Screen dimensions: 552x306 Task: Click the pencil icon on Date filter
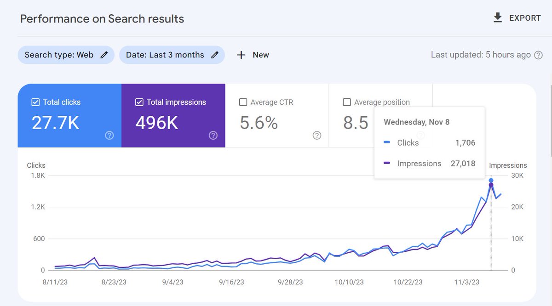click(x=214, y=55)
